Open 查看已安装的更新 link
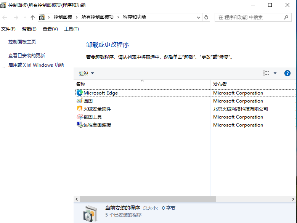297x223 pixels. tap(27, 56)
